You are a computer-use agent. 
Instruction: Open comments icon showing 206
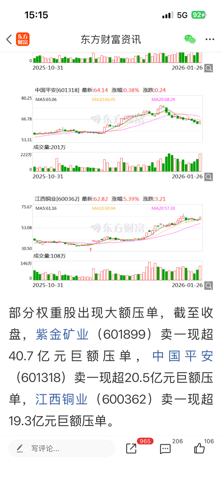165,449
